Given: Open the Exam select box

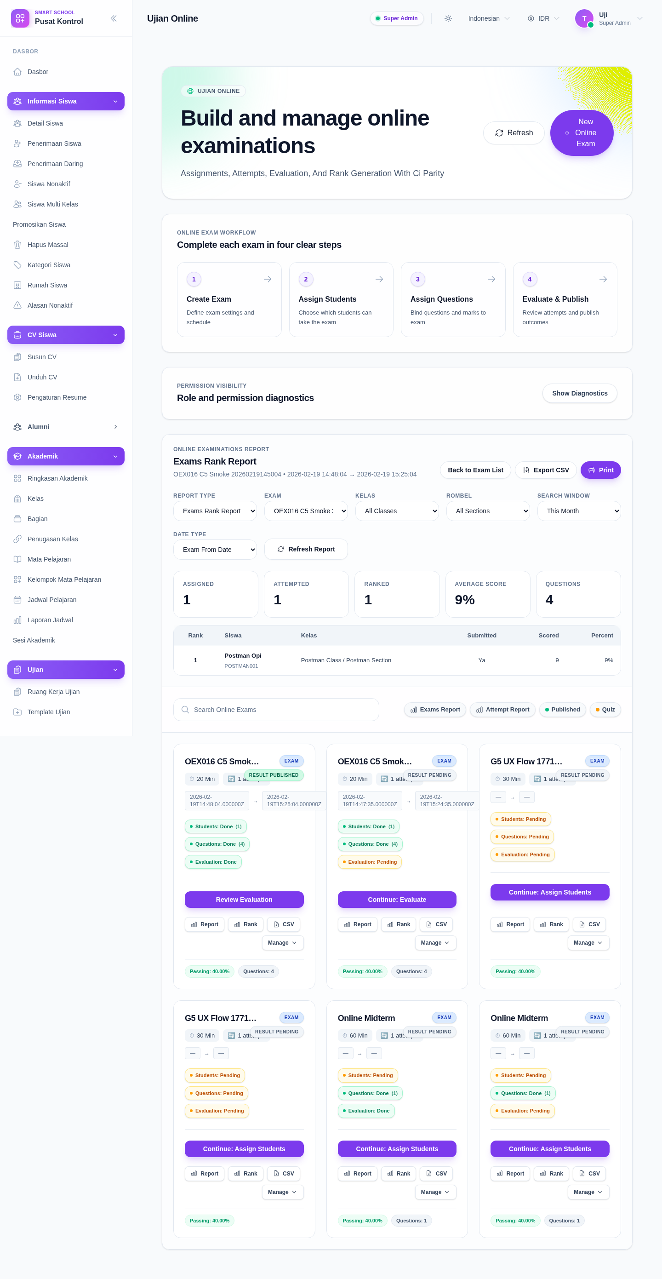Looking at the screenshot, I should pyautogui.click(x=306, y=511).
